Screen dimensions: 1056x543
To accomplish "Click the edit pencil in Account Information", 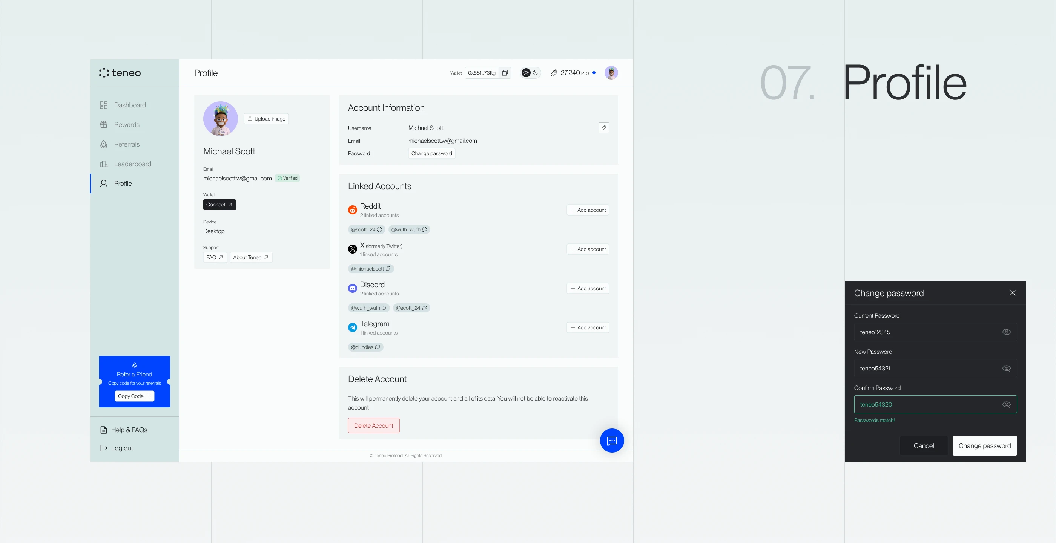I will click(603, 128).
